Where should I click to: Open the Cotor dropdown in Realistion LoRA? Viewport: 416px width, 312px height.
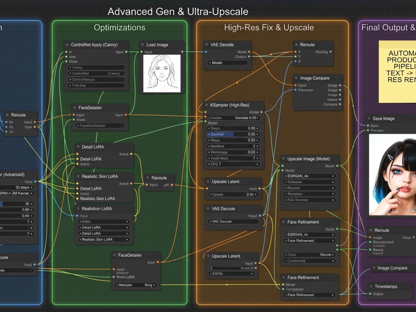104,222
